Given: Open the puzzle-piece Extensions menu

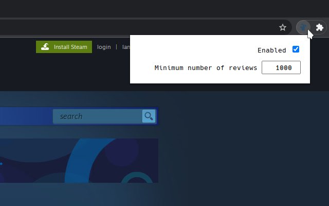Looking at the screenshot, I should [319, 27].
